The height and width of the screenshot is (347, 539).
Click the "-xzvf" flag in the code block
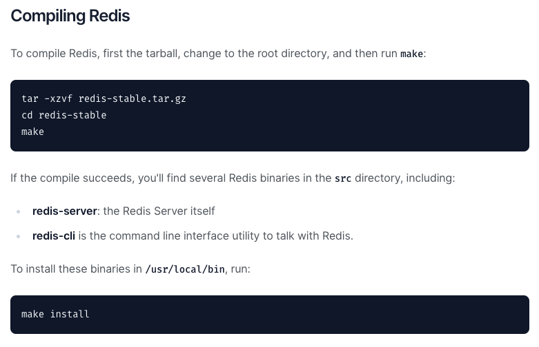58,98
